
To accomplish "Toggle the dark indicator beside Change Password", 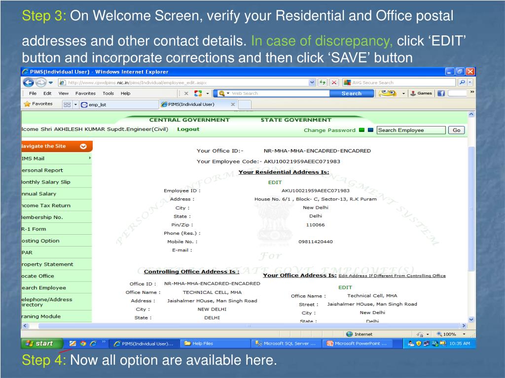I will pyautogui.click(x=369, y=130).
